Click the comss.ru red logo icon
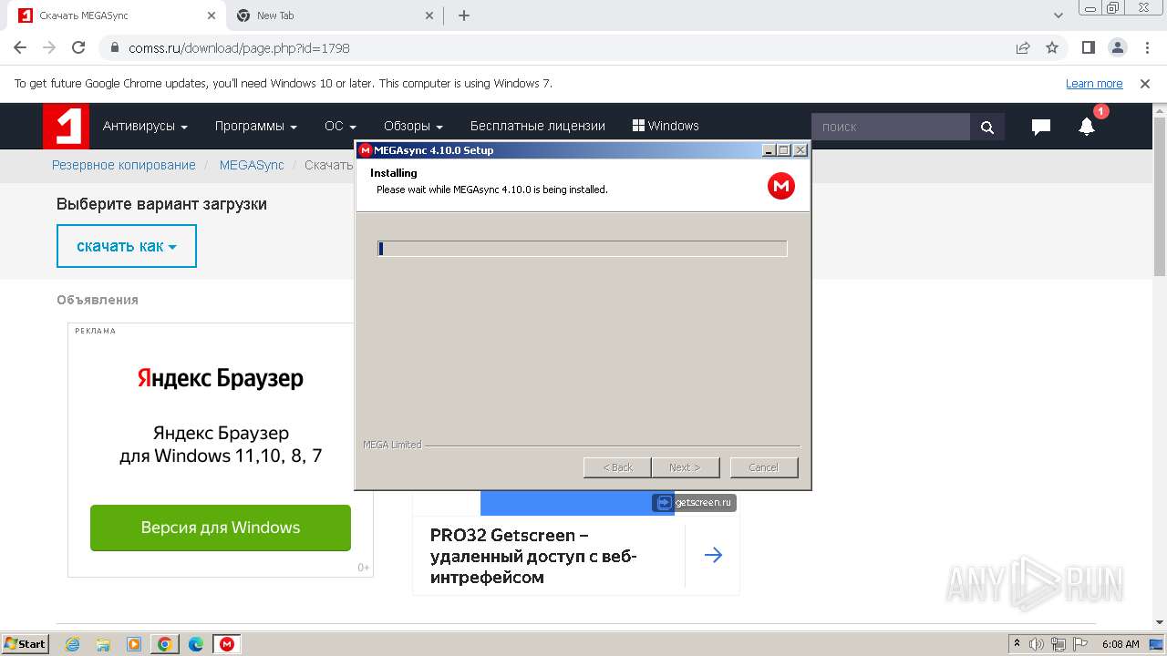This screenshot has height=656, width=1167. coord(66,126)
